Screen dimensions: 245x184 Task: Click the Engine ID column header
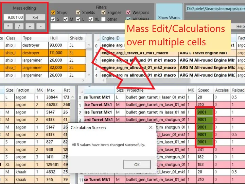[x=112, y=38]
